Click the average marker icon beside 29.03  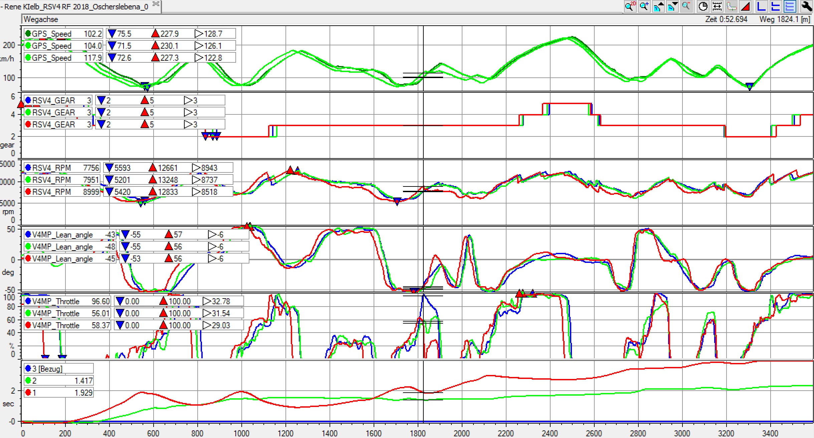[207, 325]
